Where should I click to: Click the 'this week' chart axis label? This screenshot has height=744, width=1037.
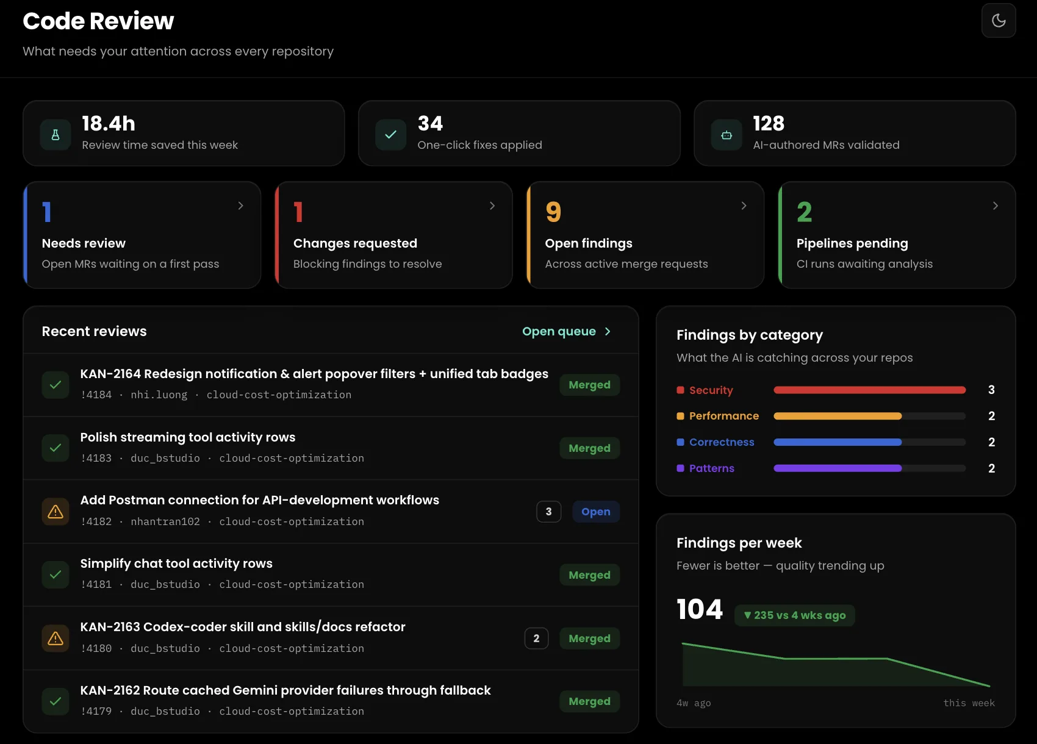point(969,703)
